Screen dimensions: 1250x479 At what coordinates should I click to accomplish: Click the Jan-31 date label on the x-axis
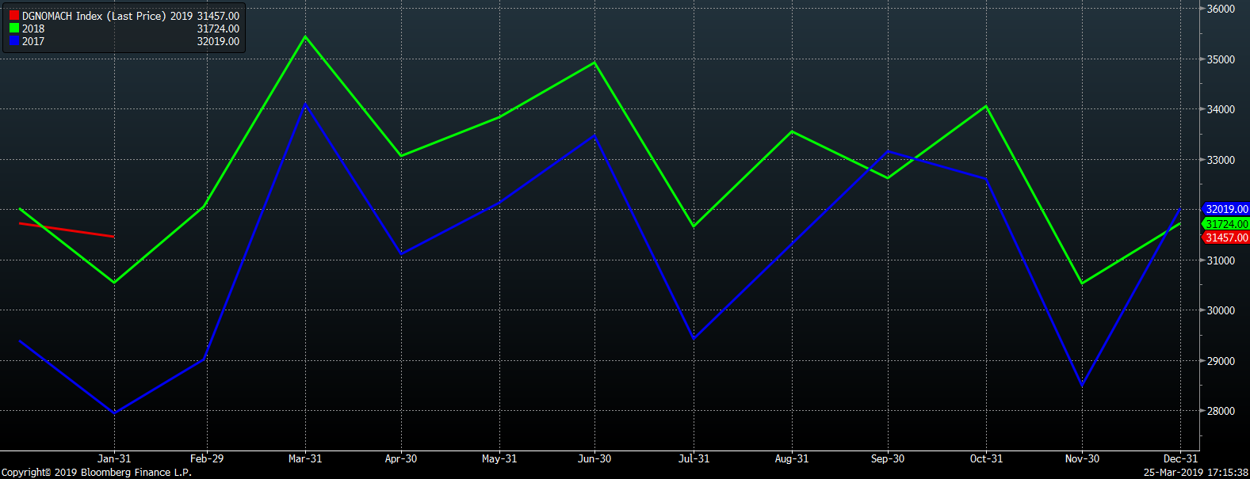[114, 458]
